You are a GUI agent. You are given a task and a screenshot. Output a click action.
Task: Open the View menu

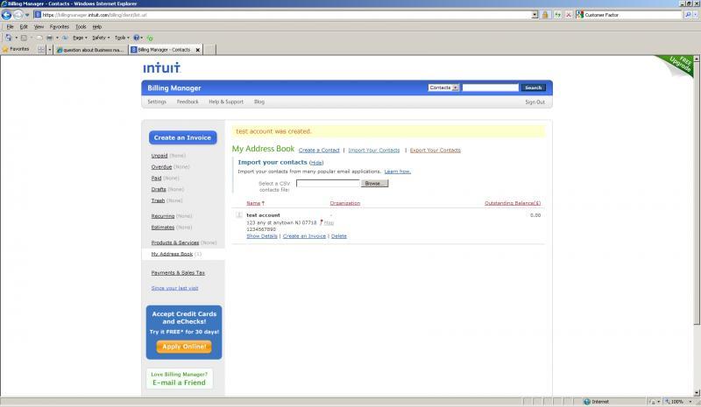[x=39, y=27]
